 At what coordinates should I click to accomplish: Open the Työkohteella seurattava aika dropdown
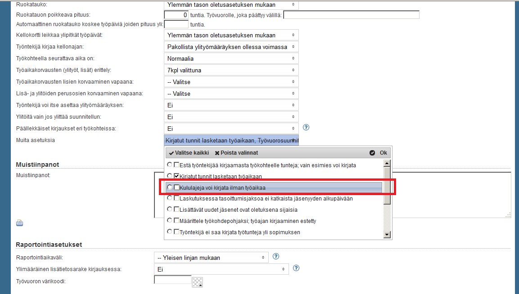[x=231, y=58]
